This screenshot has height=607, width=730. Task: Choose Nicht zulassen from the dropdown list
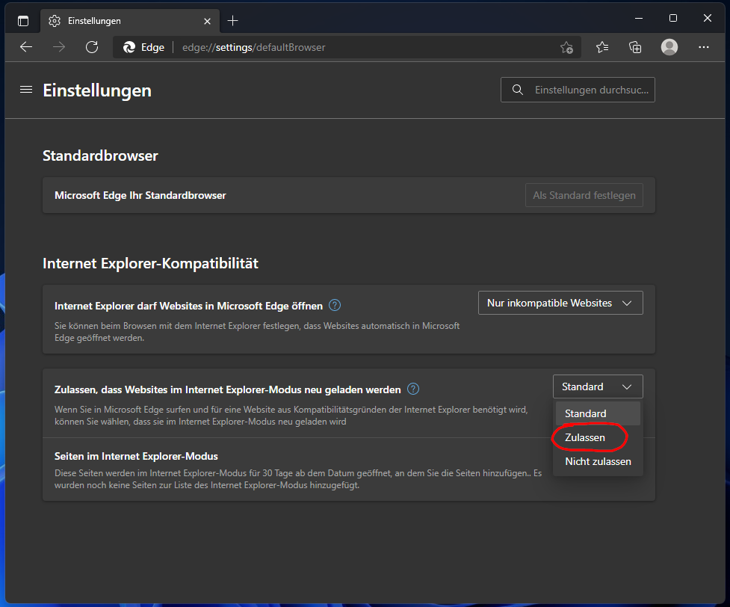coord(597,461)
